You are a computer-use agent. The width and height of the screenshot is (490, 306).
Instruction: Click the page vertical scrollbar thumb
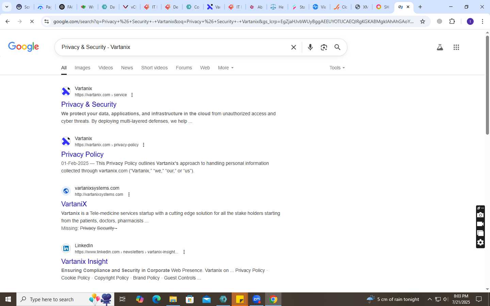487,85
